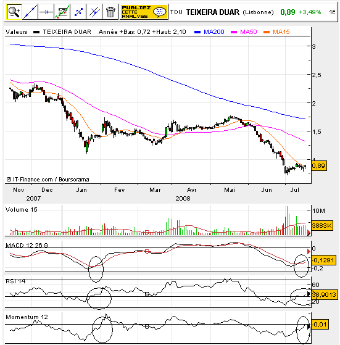
Task: Click the Jul label on the time axis
Action: point(294,190)
